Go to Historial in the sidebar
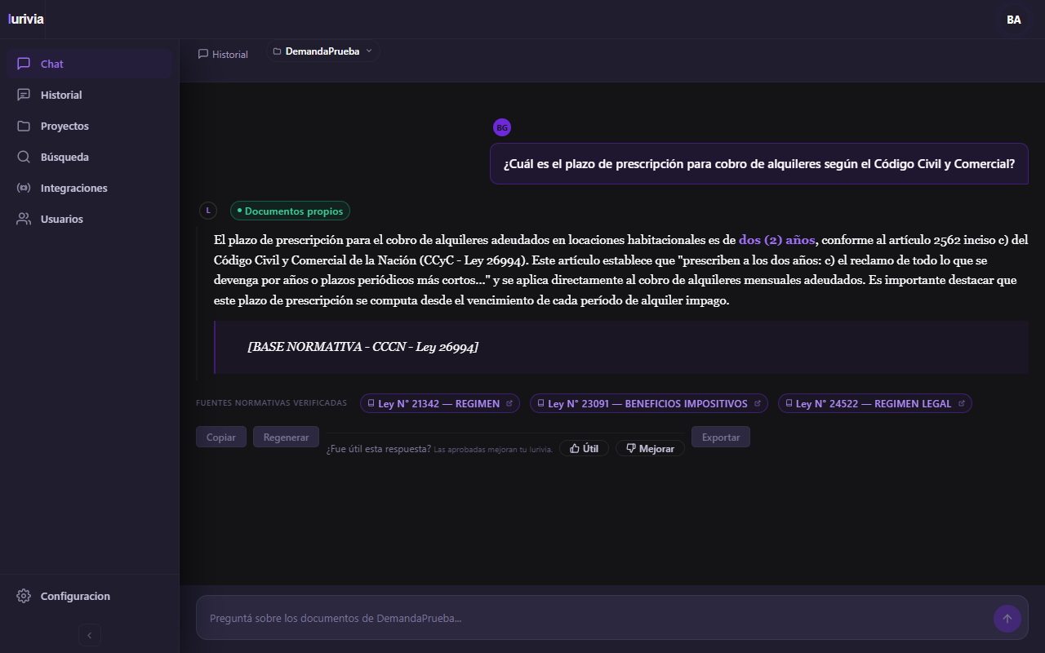This screenshot has height=653, width=1045. [x=90, y=95]
